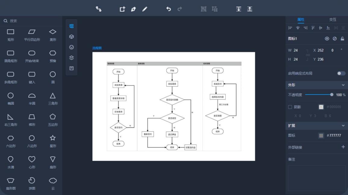The height and width of the screenshot is (195, 348).
Task: Open the icon color swatch #777777
Action: click(x=321, y=136)
